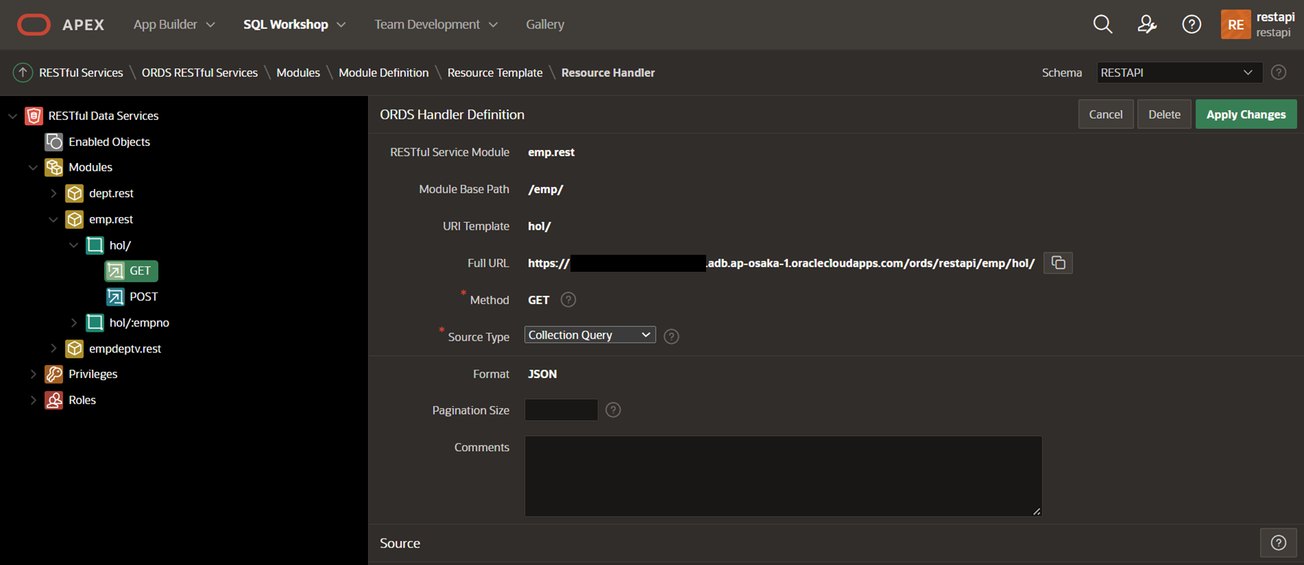Open the Team Development menu

[436, 25]
